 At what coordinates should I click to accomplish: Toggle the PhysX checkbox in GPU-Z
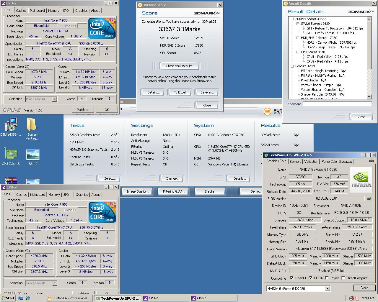327,278
